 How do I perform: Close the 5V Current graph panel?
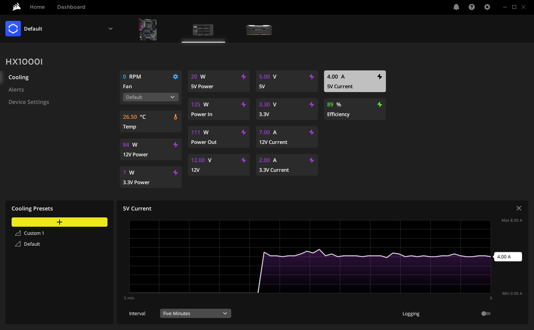click(x=519, y=208)
